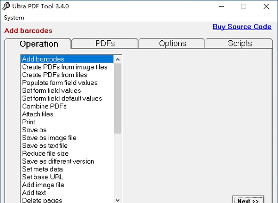Select the Attach files operation

tap(67, 114)
